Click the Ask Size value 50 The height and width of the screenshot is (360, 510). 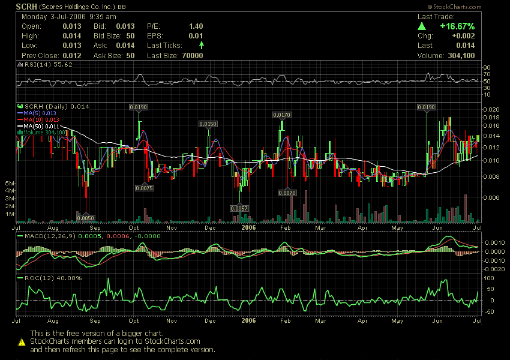tap(130, 56)
